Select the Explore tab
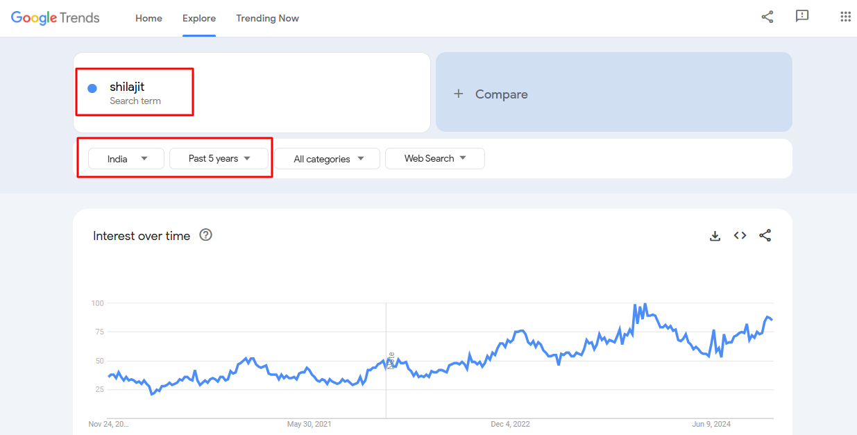Screen dimensions: 857x435 199,19
